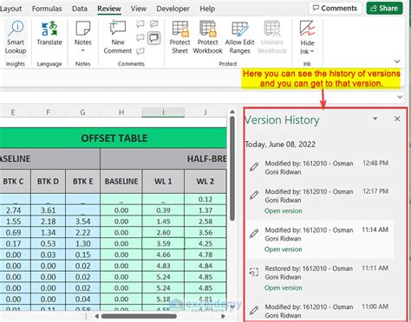Click pencil icon of 11:14 AM version
411x322 pixels.
tap(254, 233)
